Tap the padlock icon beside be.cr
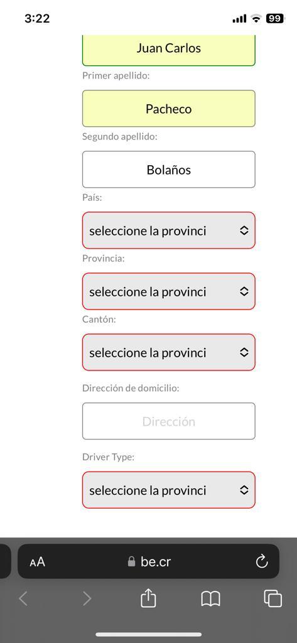The image size is (297, 643). (x=131, y=561)
